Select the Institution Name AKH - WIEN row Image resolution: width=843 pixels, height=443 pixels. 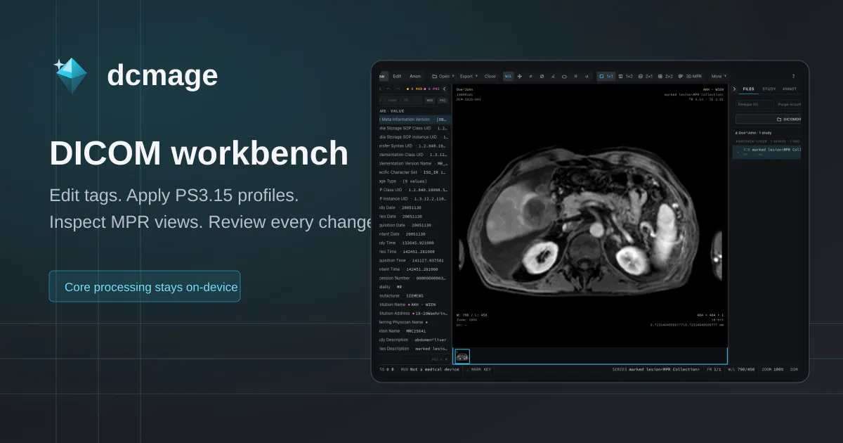click(414, 304)
